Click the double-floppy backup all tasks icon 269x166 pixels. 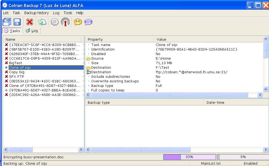pyautogui.click(x=7, y=22)
